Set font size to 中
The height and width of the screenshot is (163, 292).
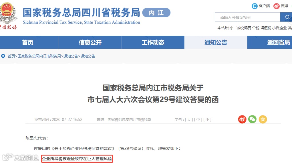coord(198,119)
